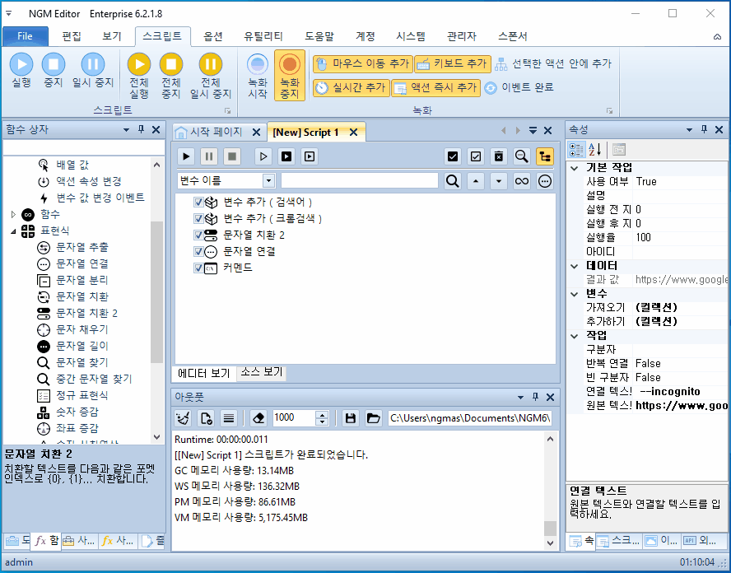
Task: Collapse the 표현식 tree node
Action: pyautogui.click(x=13, y=231)
